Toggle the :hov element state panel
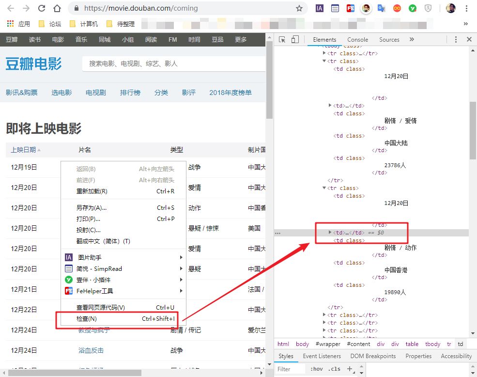477x377 pixels. pyautogui.click(x=316, y=369)
